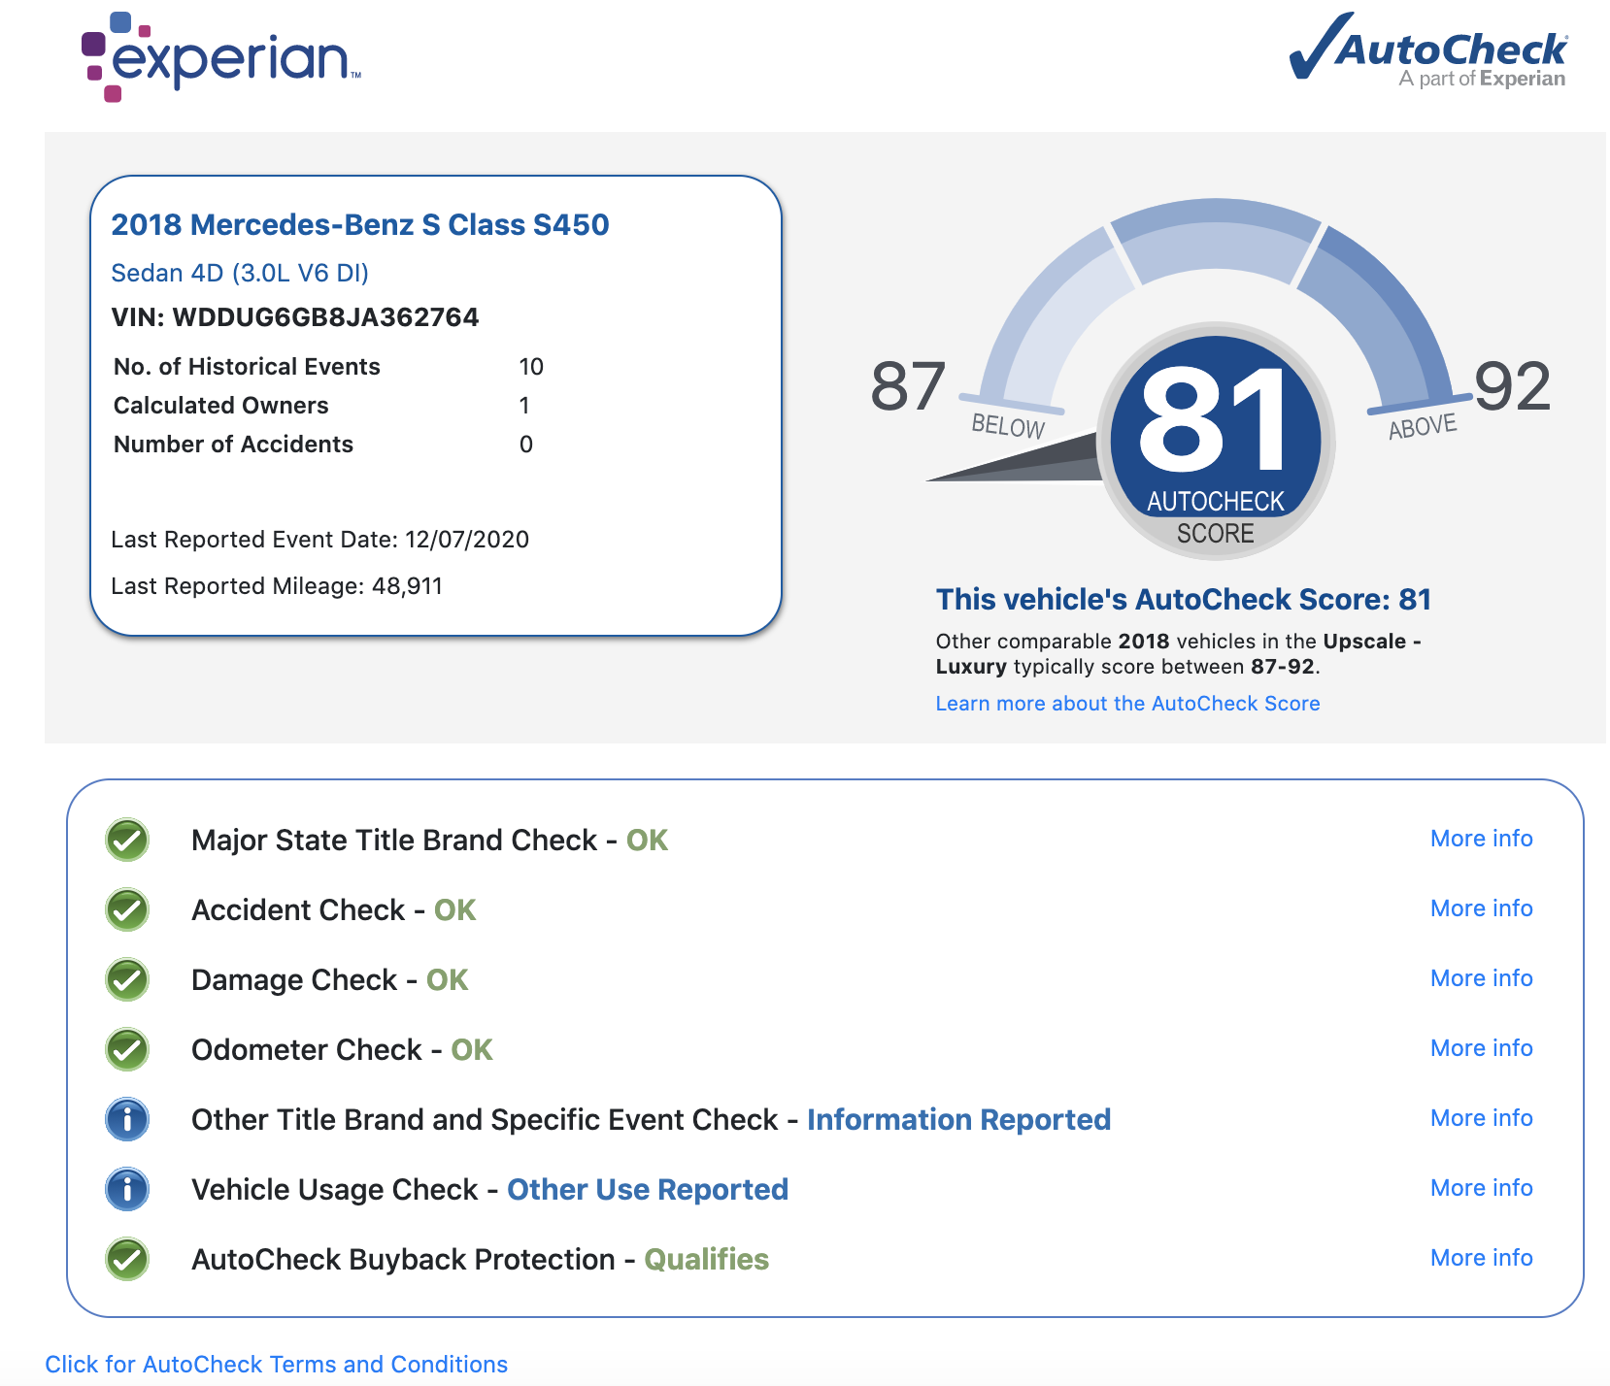Open More info for Odometer Check
The height and width of the screenshot is (1386, 1610).
[x=1481, y=1048]
